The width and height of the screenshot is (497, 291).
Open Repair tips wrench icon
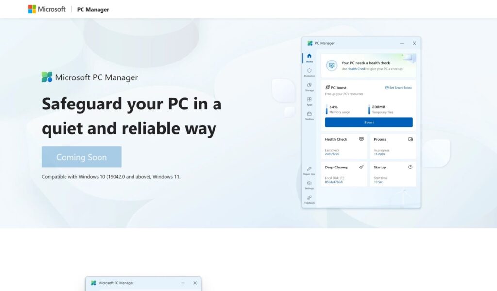309,170
